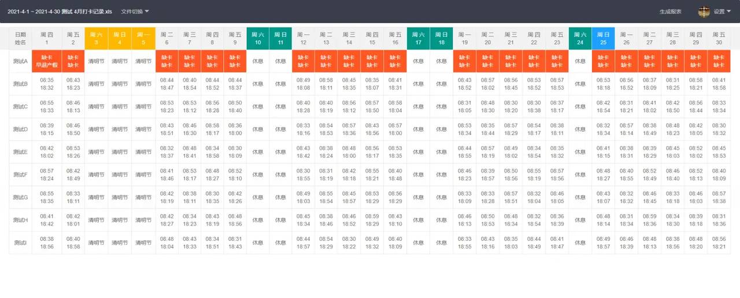Click the 测试D row name
Screen dimensions: 740x298
pos(21,129)
